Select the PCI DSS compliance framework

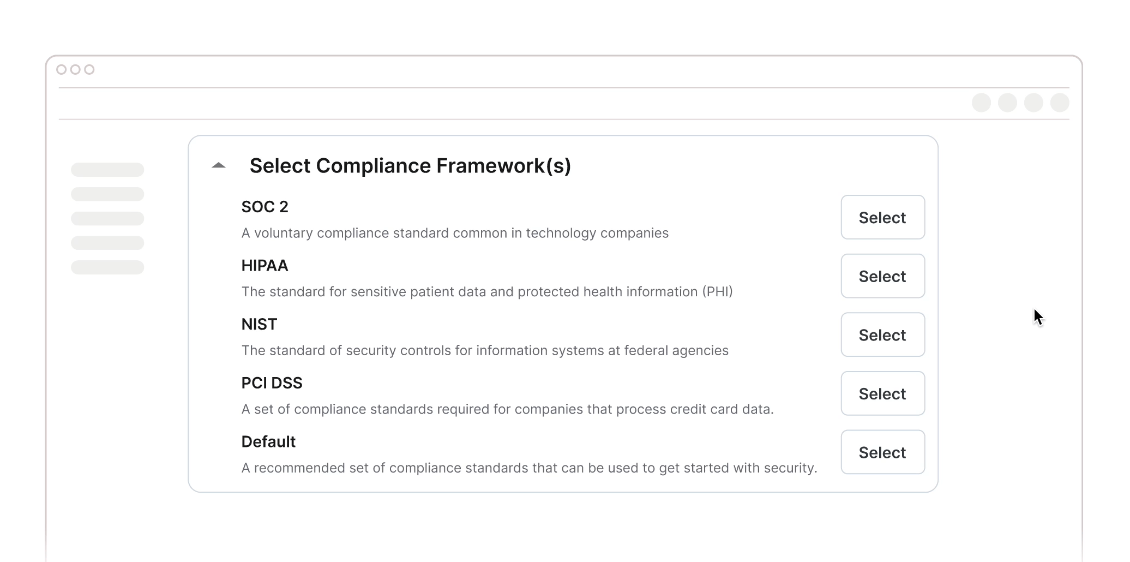(882, 393)
